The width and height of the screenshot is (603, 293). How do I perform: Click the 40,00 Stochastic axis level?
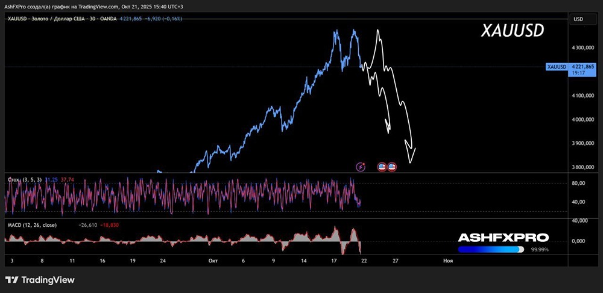(579, 202)
